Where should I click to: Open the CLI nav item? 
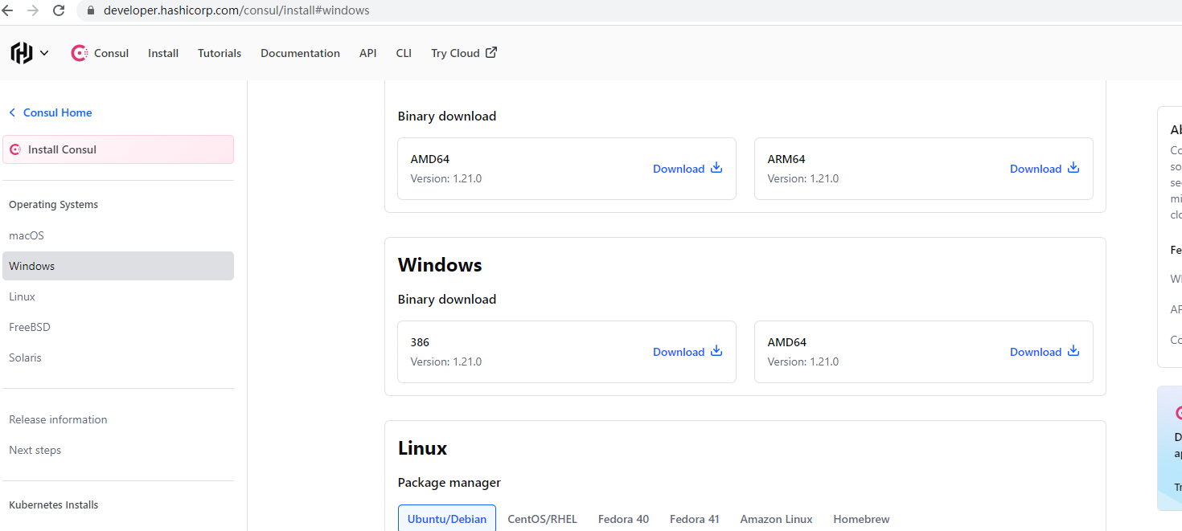click(x=404, y=53)
